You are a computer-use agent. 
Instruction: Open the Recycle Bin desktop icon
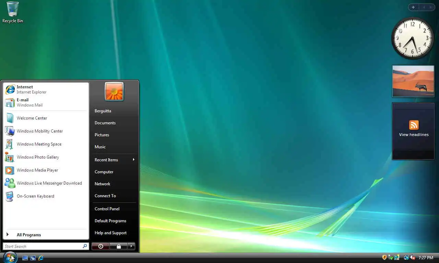point(13,12)
